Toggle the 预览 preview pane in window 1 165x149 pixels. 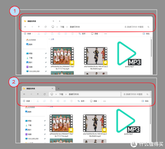pyautogui.click(x=146, y=34)
